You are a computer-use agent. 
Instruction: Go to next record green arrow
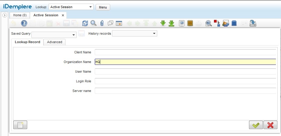pos(163,23)
